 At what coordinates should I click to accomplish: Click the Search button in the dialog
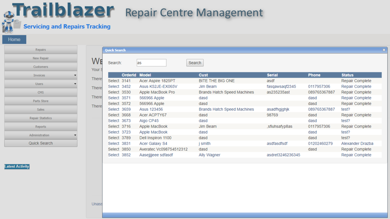195,63
